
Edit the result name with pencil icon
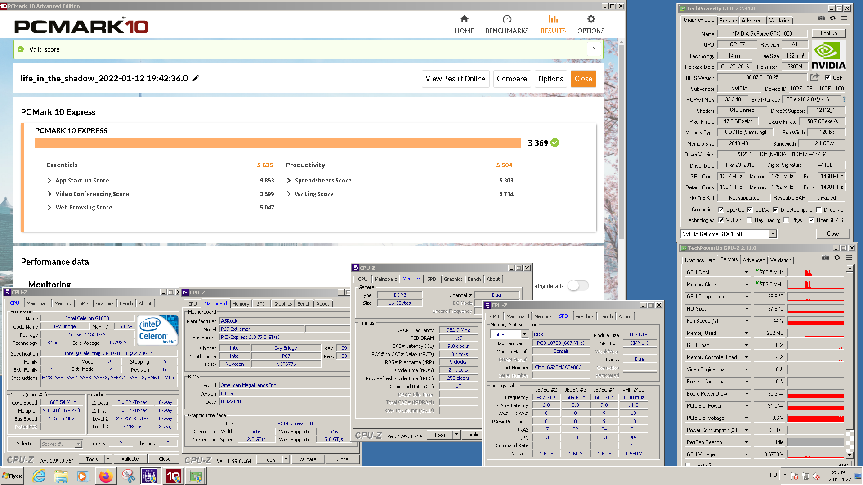(196, 78)
